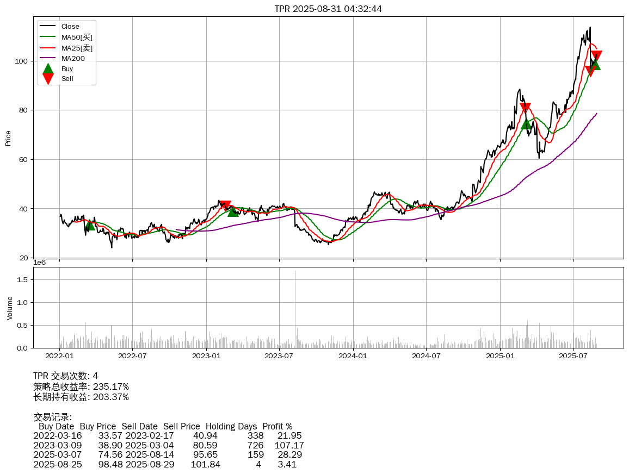Click the 策略总收益率 235.17% text line
The width and height of the screenshot is (629, 474).
pos(81,386)
